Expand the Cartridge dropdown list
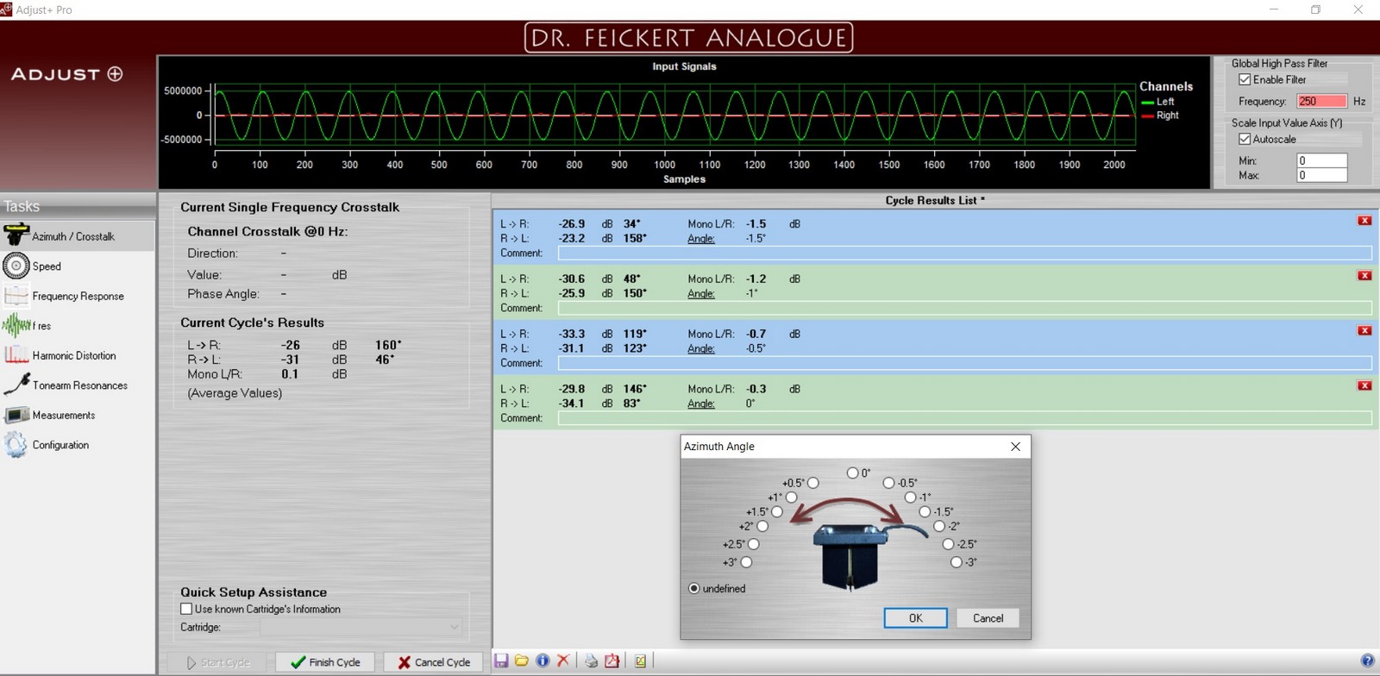Image resolution: width=1380 pixels, height=676 pixels. 454,627
